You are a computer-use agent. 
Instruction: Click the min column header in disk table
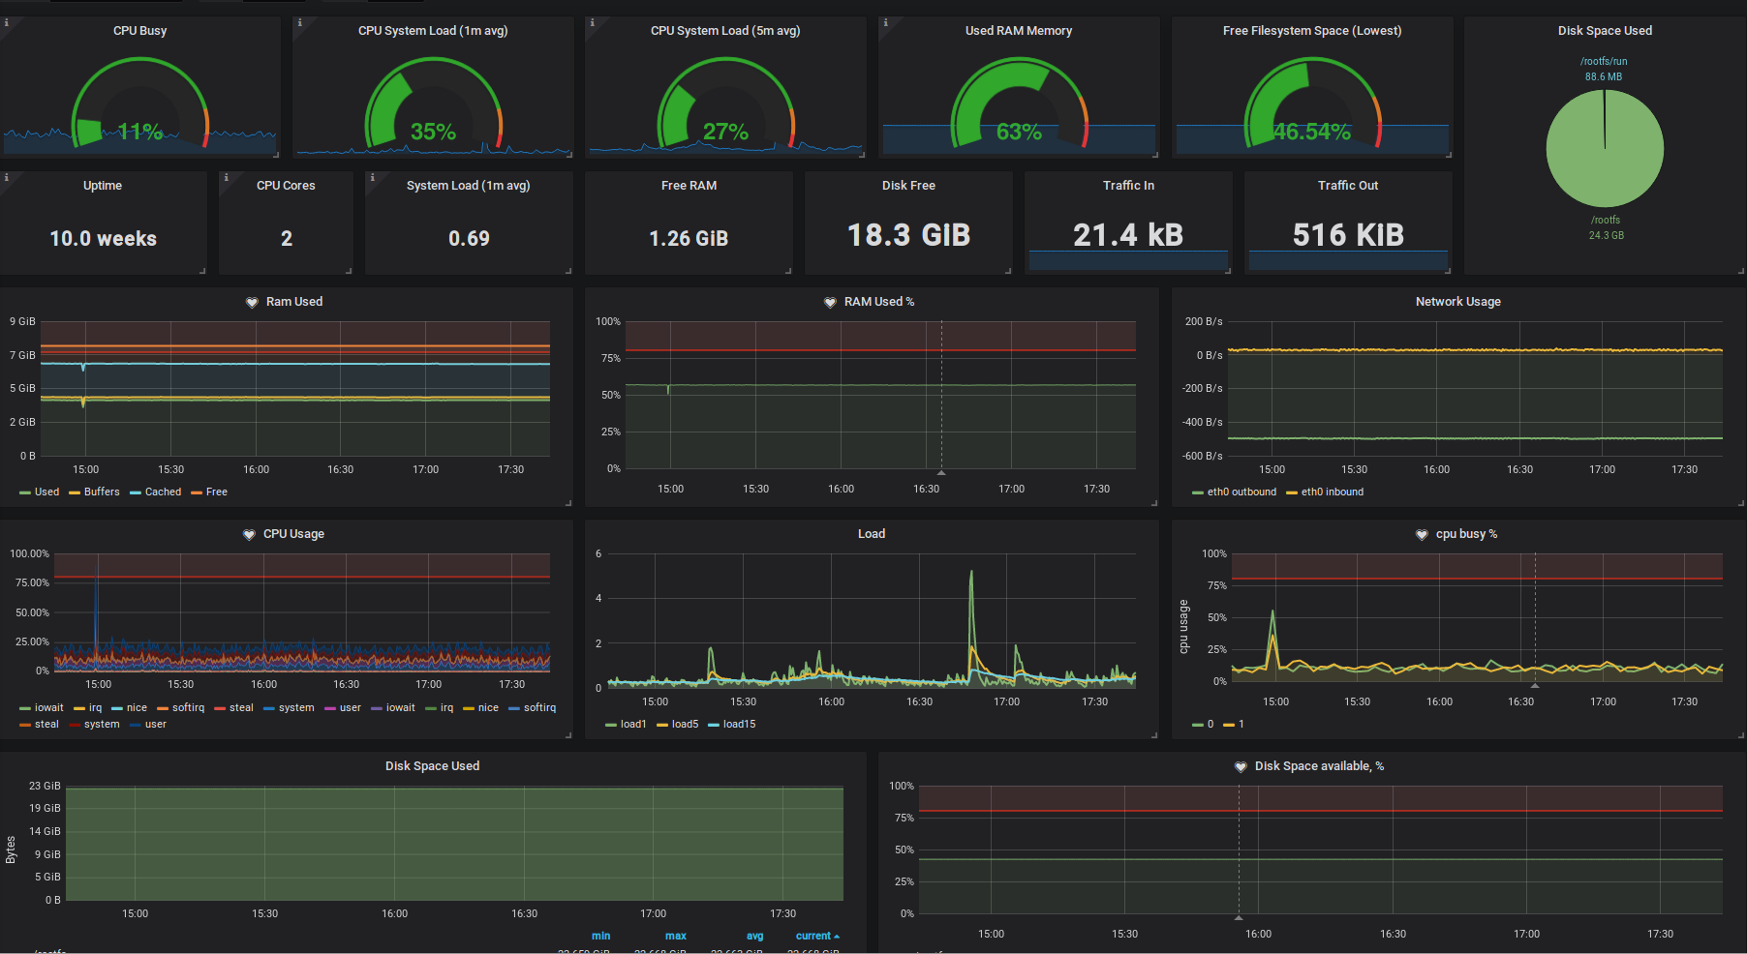(x=600, y=936)
